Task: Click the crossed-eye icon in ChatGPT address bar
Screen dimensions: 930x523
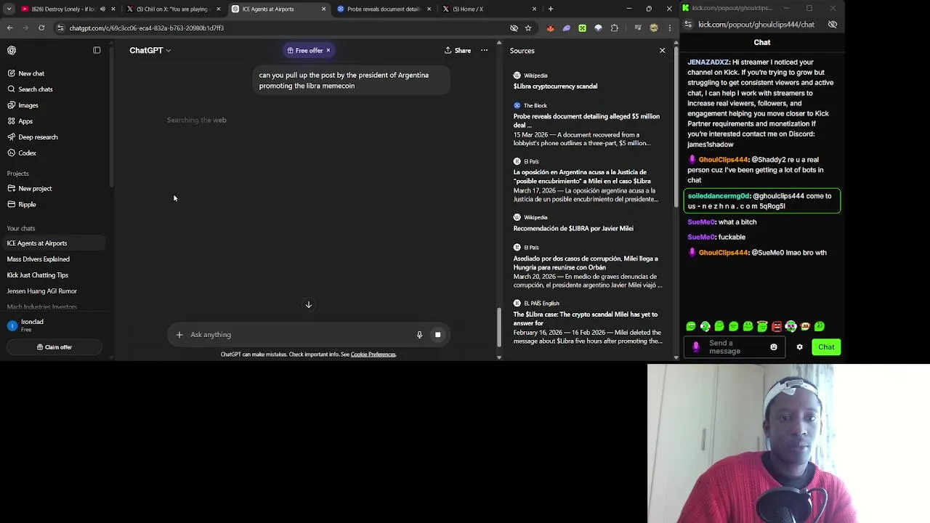Action: tap(514, 28)
